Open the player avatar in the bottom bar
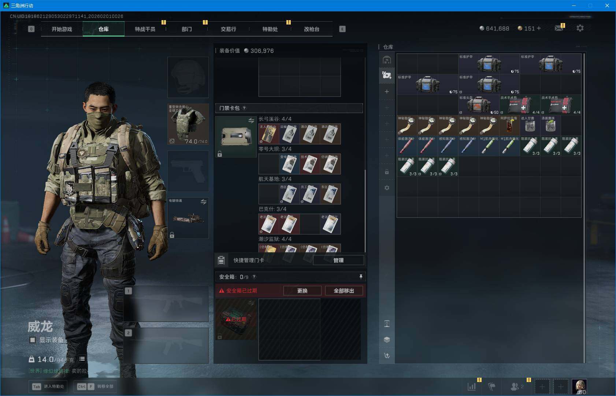This screenshot has width=616, height=396. click(579, 386)
